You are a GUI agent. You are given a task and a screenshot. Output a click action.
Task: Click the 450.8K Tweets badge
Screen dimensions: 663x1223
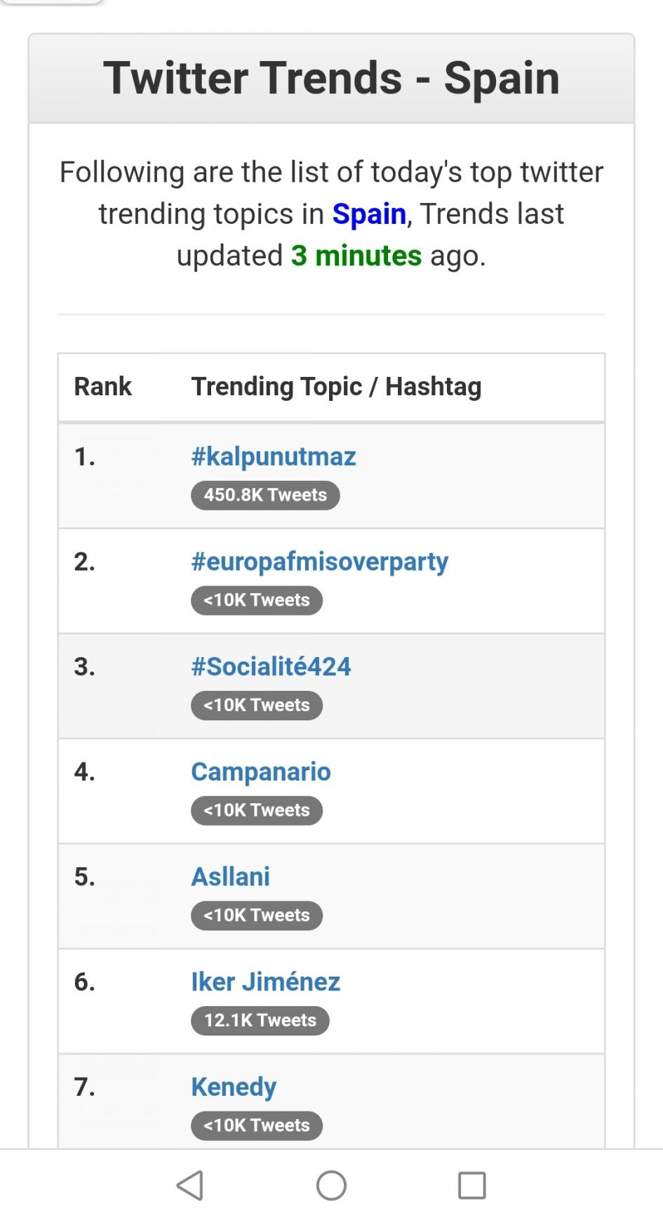(265, 495)
